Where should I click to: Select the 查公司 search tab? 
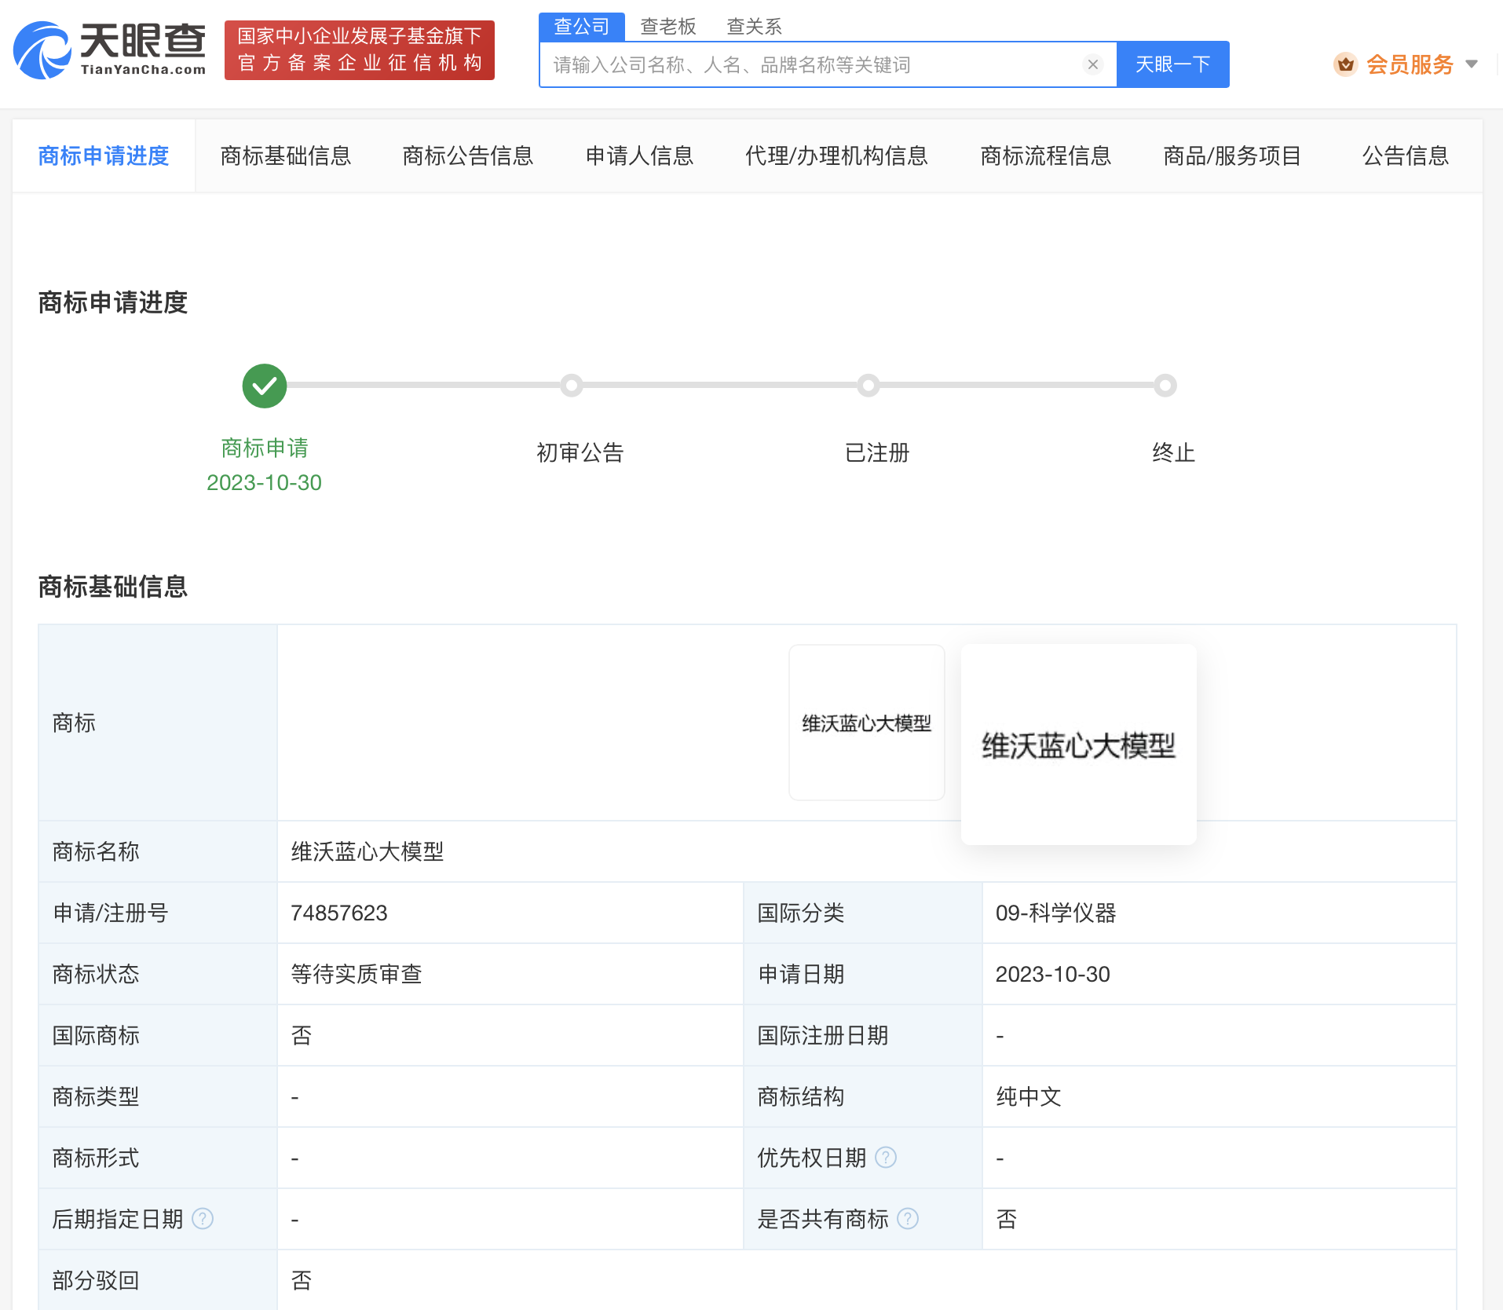click(x=582, y=27)
